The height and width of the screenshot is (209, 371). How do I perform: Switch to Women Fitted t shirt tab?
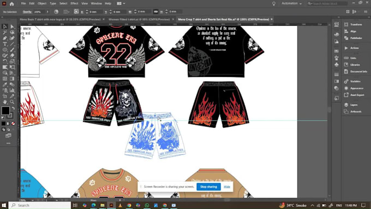[139, 19]
